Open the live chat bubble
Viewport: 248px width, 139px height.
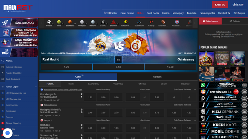pos(7,133)
